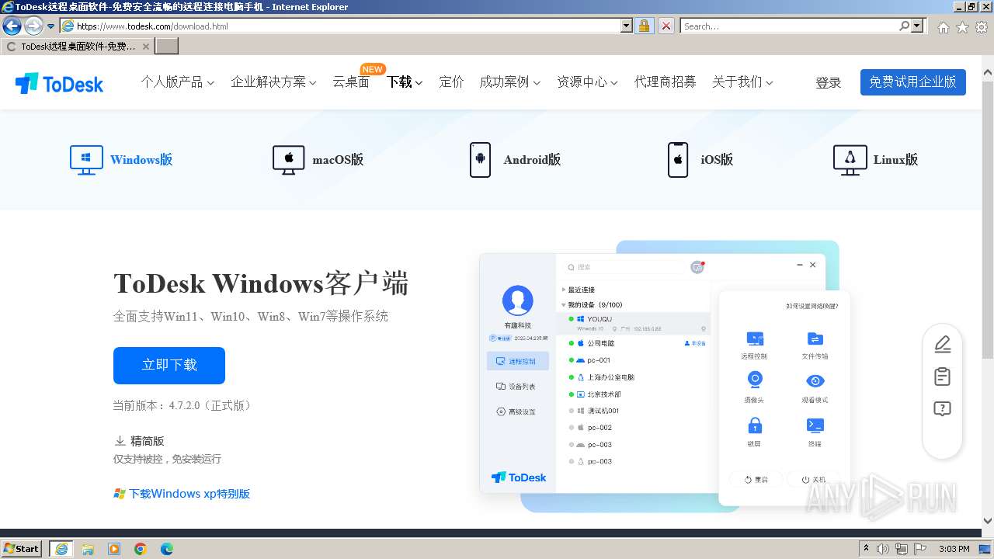The image size is (994, 559).
Task: Click into the IE Search box
Action: tap(789, 26)
